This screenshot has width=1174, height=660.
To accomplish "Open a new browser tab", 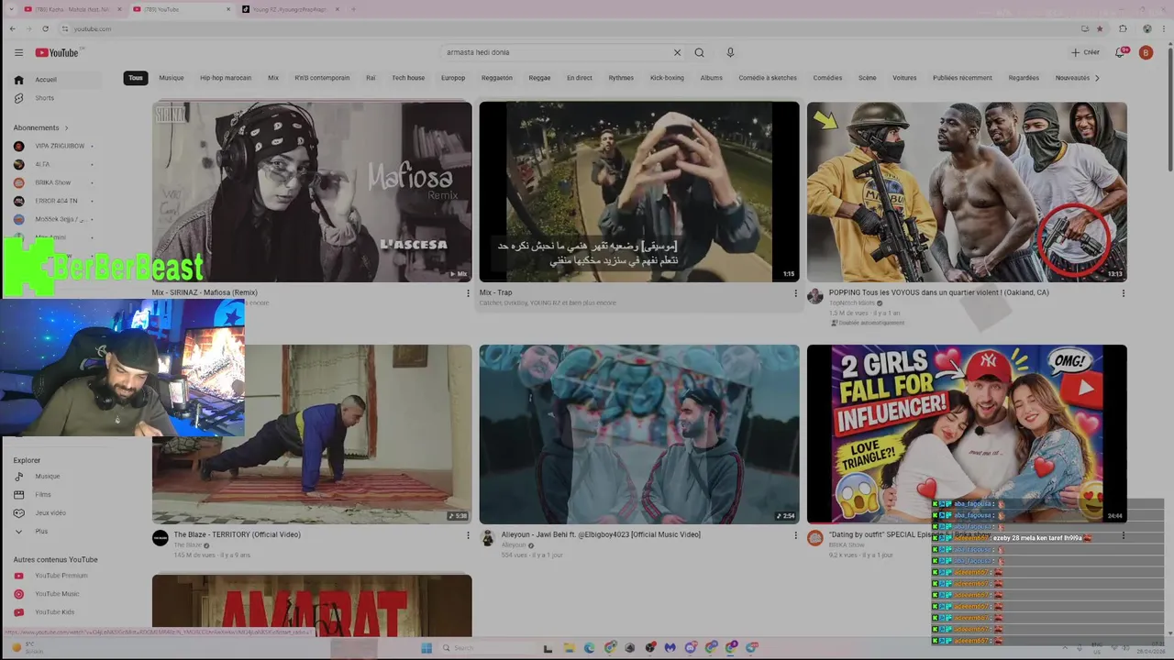I will (353, 9).
